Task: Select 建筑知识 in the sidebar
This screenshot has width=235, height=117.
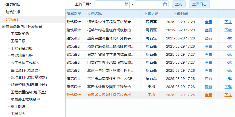Action: pyautogui.click(x=13, y=5)
